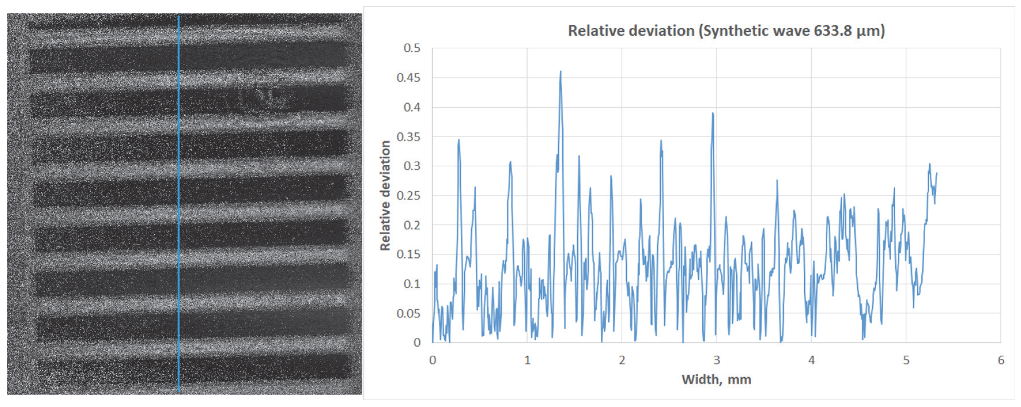The height and width of the screenshot is (407, 1021).
Task: Click the highest peak of the curve near 0.46
Action: (560, 72)
